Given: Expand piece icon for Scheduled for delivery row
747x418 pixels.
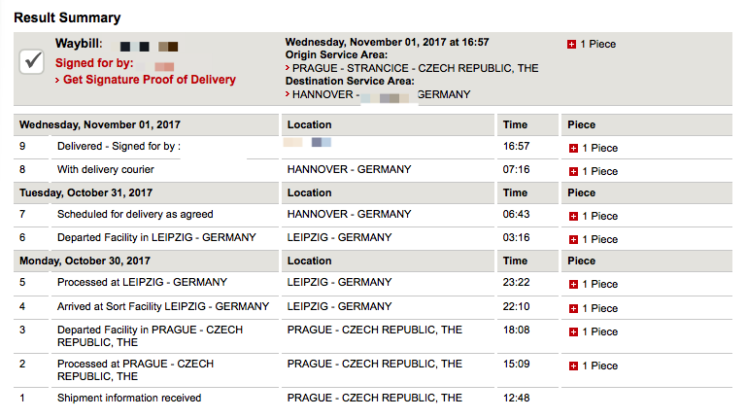Looking at the screenshot, I should (x=573, y=217).
